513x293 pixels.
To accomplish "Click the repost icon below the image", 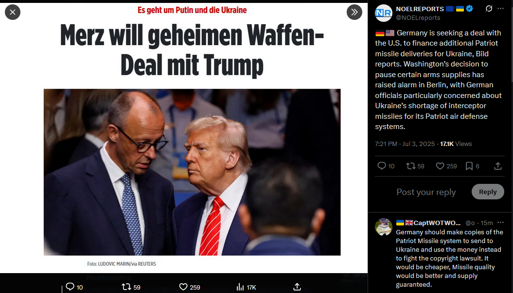I will click(126, 287).
